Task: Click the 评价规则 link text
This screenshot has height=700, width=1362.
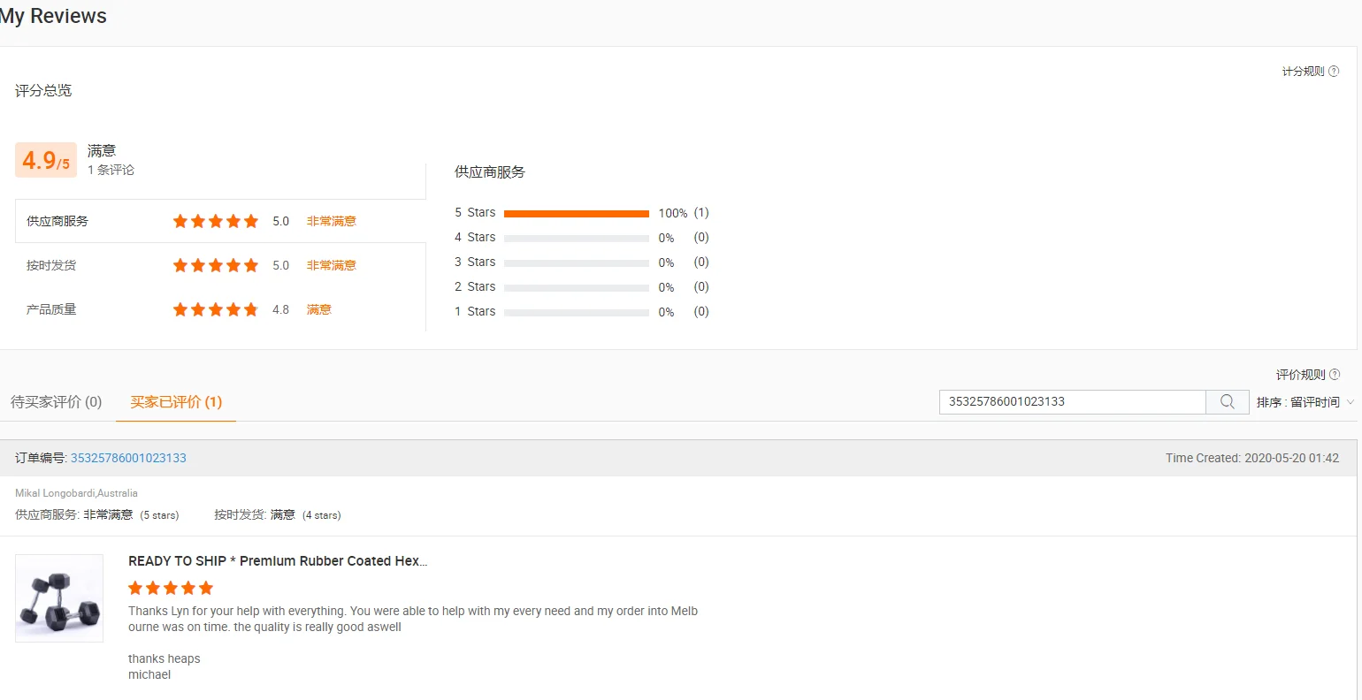Action: click(1300, 375)
